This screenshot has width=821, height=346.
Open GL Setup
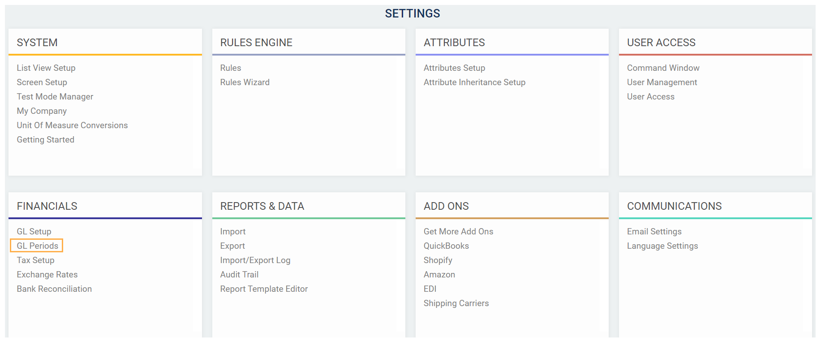tap(34, 231)
